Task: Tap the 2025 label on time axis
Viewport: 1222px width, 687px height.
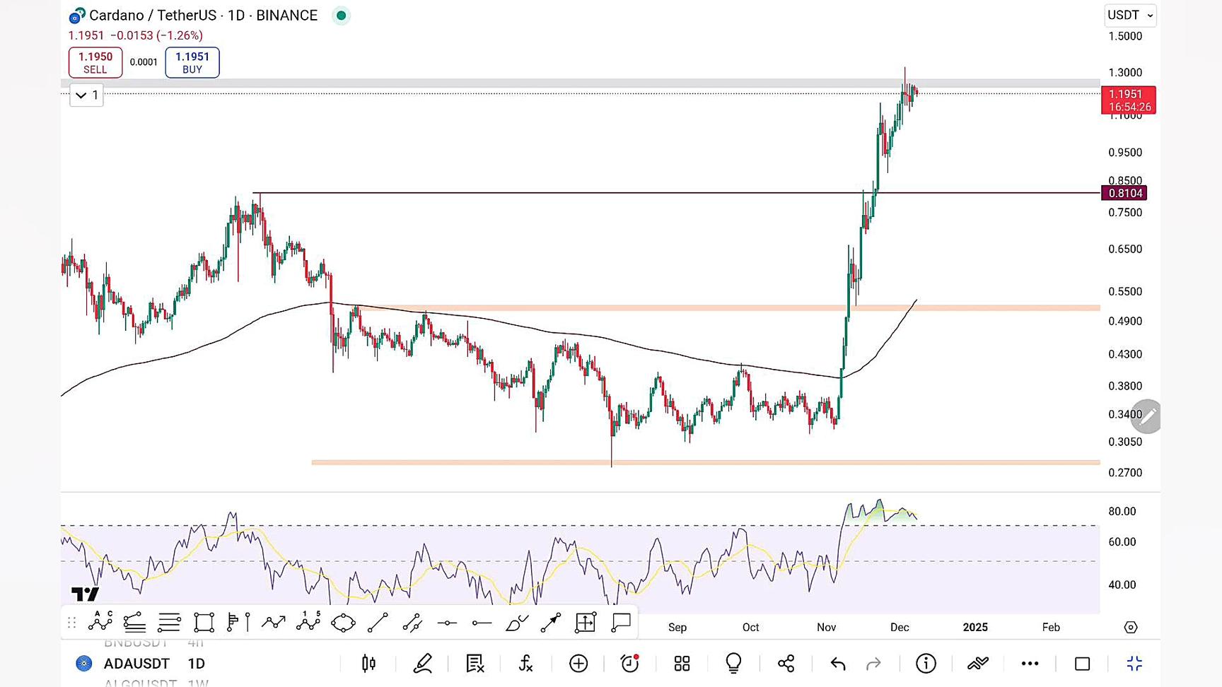Action: tap(975, 628)
